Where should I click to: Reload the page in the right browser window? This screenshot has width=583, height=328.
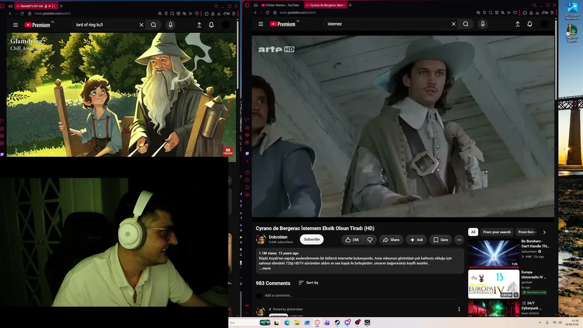click(x=267, y=13)
